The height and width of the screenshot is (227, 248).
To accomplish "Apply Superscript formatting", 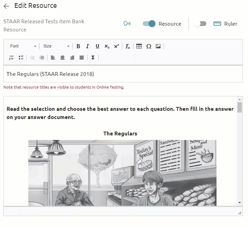I will (x=116, y=46).
